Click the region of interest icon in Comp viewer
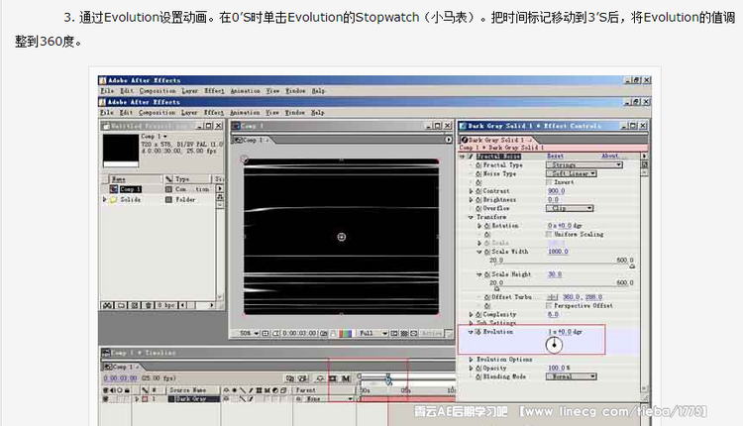This screenshot has height=426, width=743. click(394, 334)
